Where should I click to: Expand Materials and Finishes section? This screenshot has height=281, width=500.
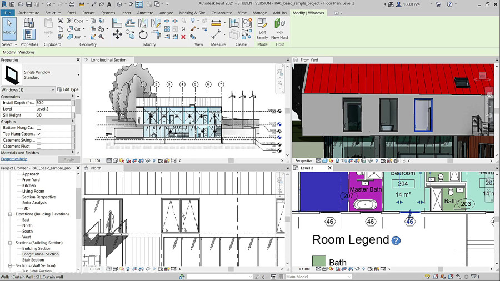click(73, 153)
